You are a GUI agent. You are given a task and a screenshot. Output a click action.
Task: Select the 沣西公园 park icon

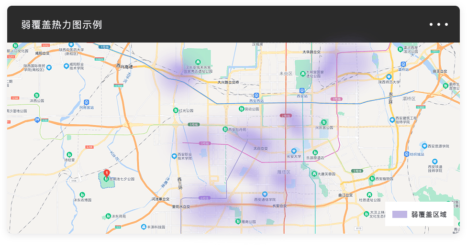37,95
